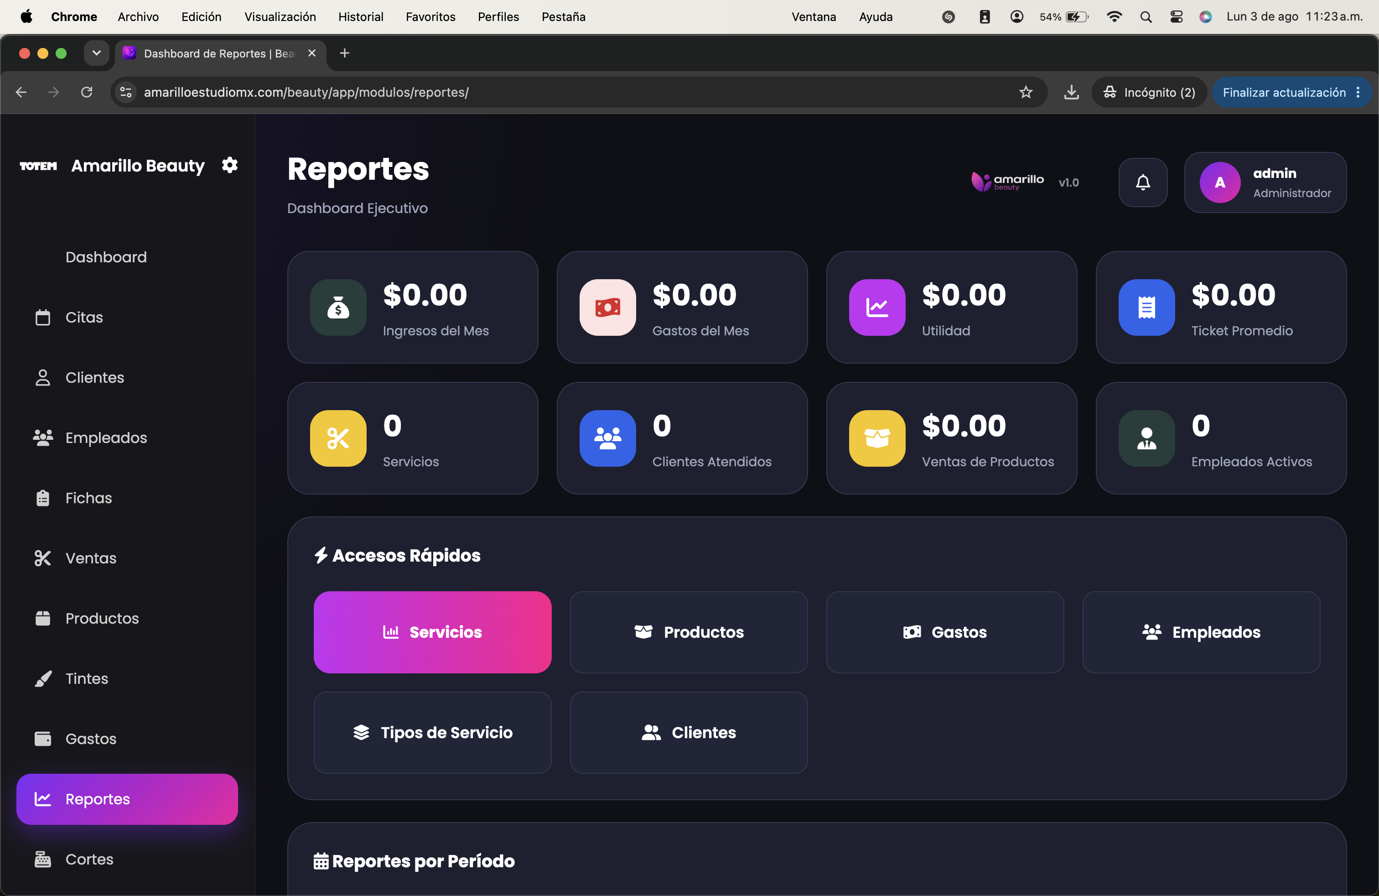Click the Dashboard Ejecutivo subtitle
The width and height of the screenshot is (1379, 896).
358,208
